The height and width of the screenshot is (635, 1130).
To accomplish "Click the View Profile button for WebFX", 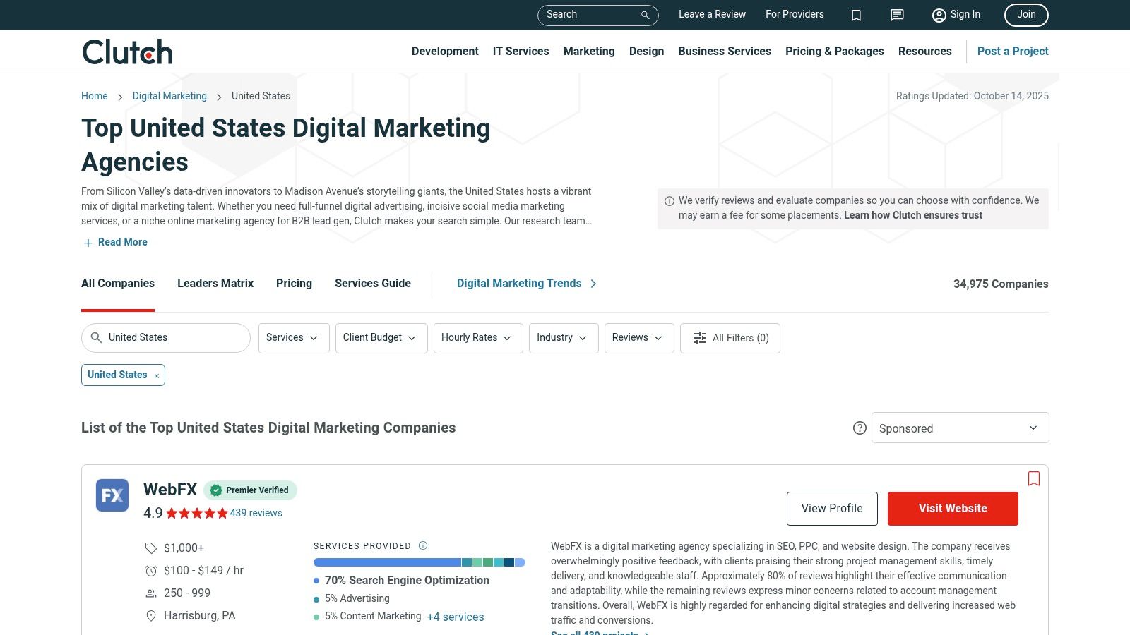I will 832,509.
